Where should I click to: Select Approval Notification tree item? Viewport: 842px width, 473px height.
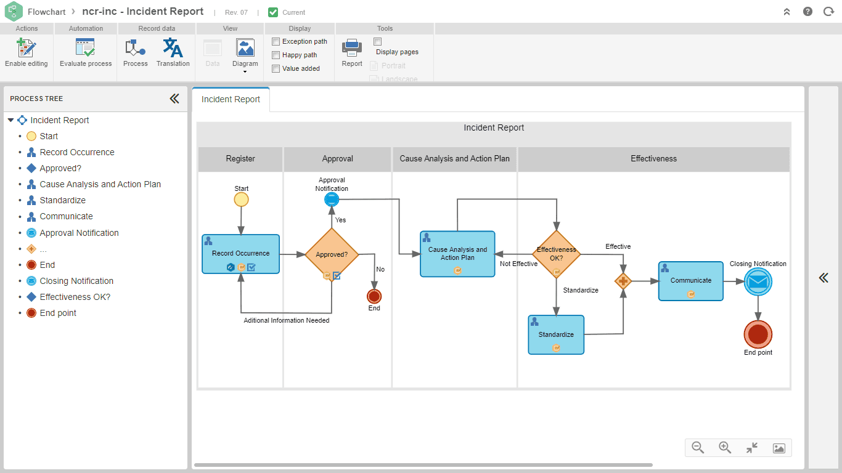(79, 233)
